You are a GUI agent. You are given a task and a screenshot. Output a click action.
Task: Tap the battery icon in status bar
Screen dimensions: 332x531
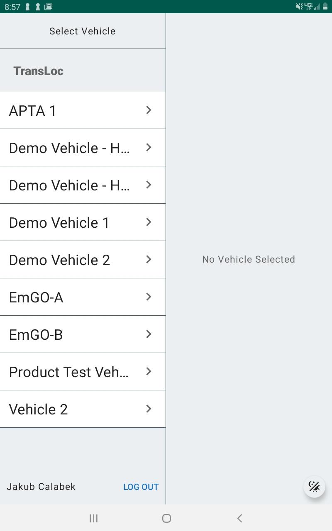(325, 7)
